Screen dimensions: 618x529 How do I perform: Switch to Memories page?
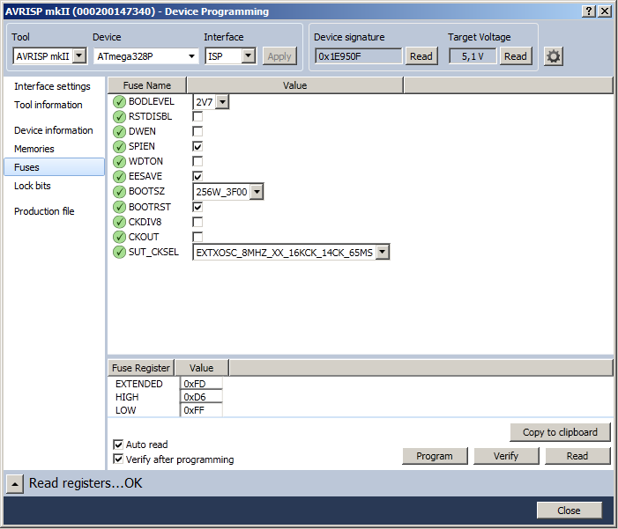[x=34, y=149]
